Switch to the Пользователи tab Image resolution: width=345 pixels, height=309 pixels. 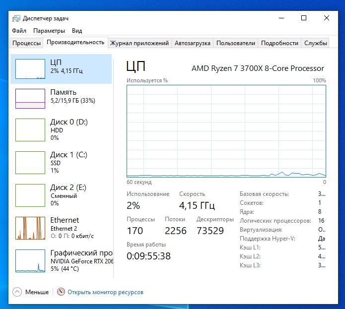[236, 43]
